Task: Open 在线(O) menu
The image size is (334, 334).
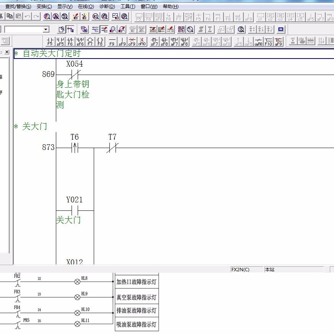Action: [86, 7]
